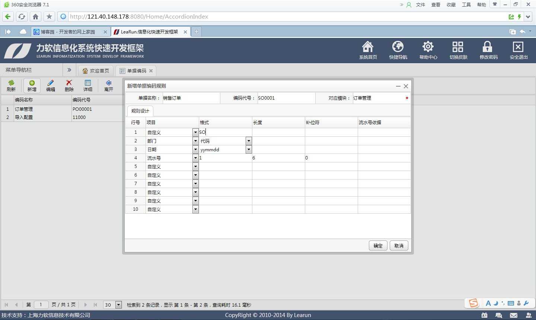Click the 删除 (Delete) icon
Image resolution: width=536 pixels, height=320 pixels.
tap(69, 85)
